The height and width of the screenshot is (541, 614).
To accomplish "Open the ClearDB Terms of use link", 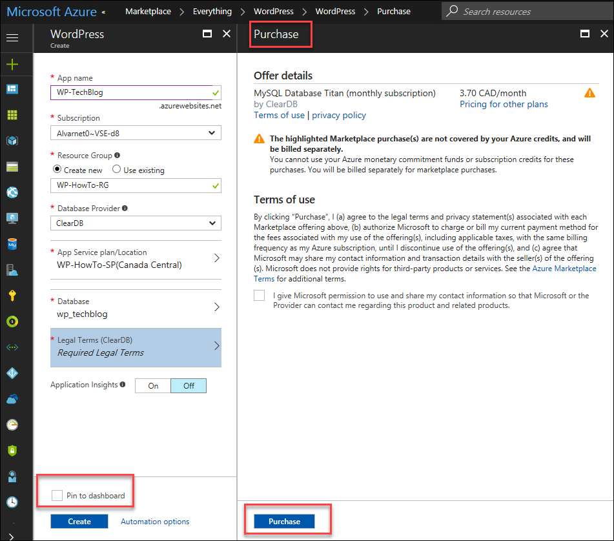I will (x=279, y=115).
